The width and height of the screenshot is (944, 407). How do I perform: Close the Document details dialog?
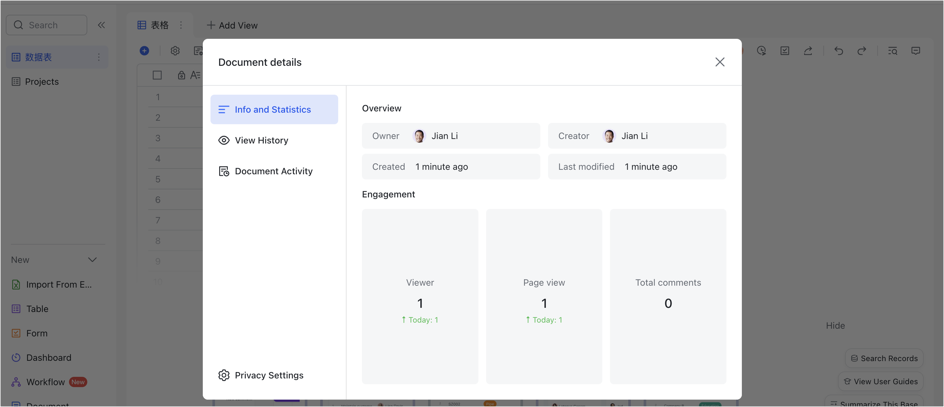(x=720, y=62)
